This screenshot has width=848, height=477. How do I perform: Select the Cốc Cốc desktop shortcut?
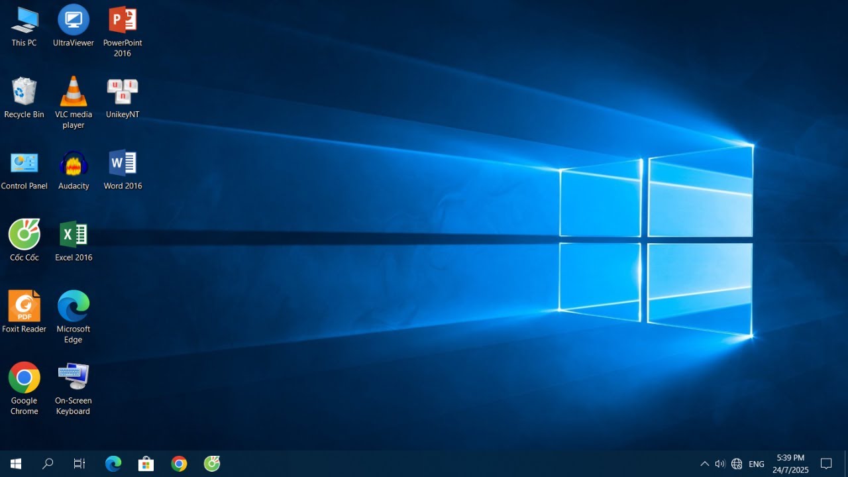coord(25,241)
